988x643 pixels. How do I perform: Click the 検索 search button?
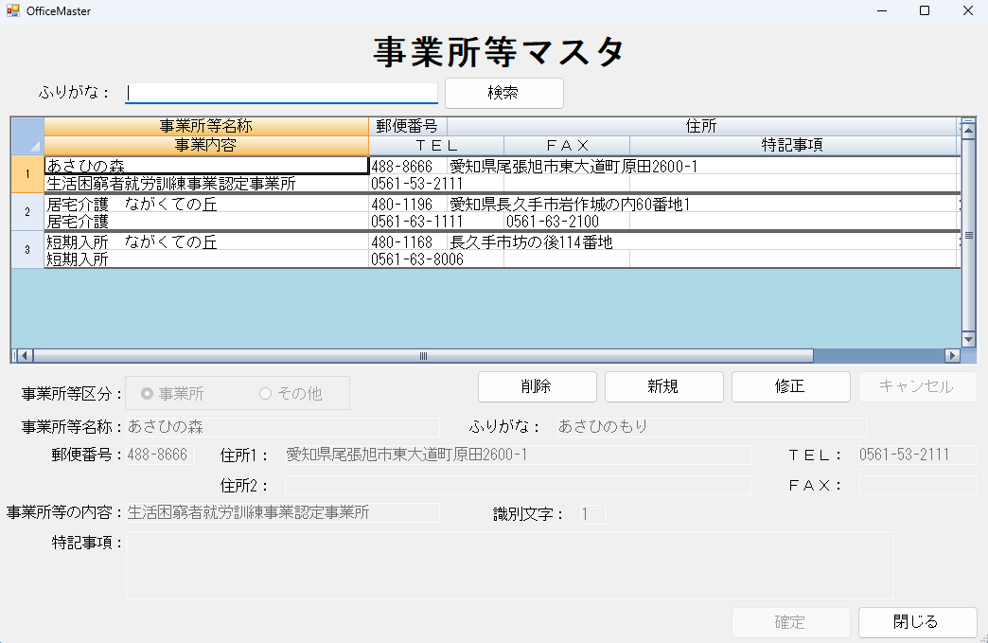pos(504,94)
